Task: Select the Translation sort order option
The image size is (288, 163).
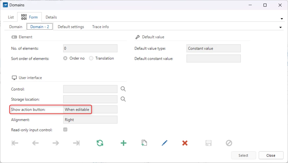Action: click(x=91, y=58)
